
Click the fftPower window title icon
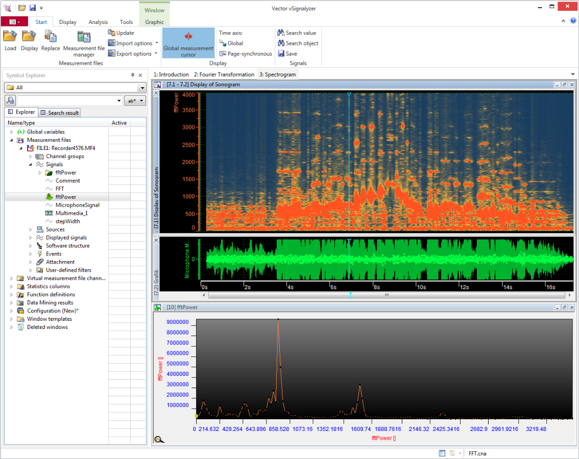coord(158,308)
